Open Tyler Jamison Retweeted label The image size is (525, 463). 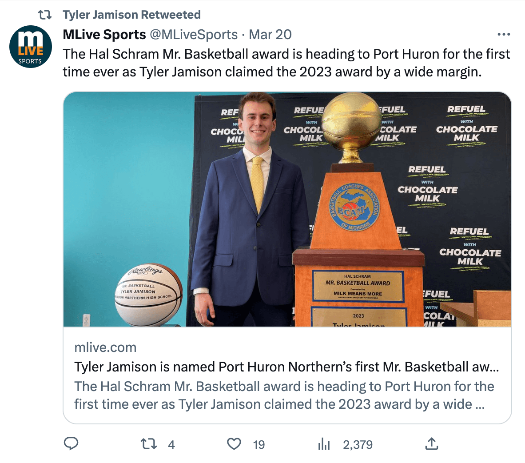click(x=132, y=15)
